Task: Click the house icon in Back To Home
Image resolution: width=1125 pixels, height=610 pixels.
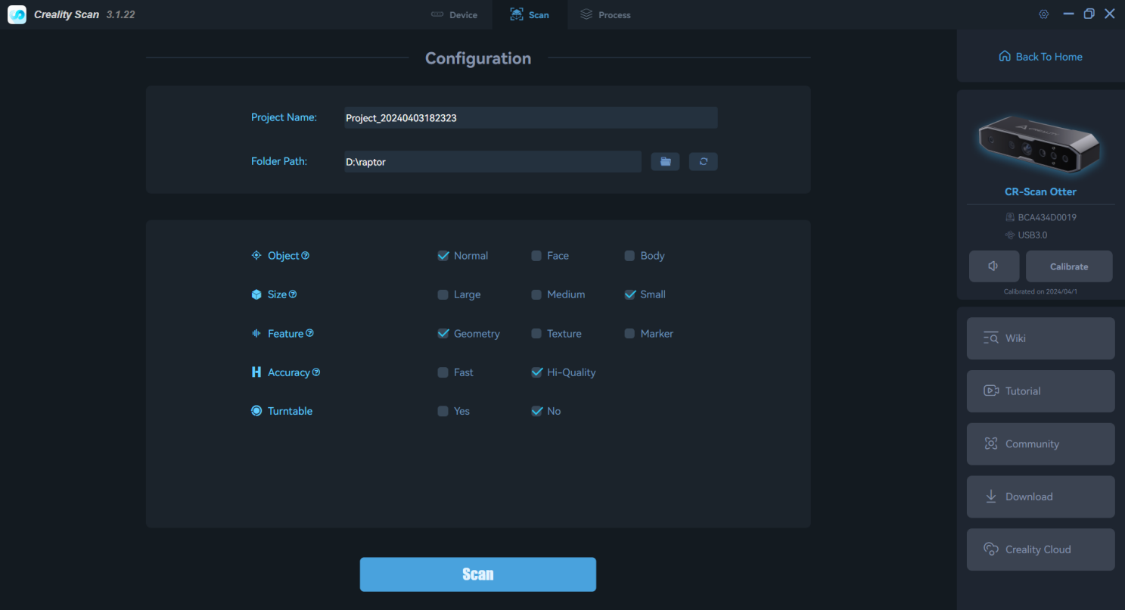Action: 1005,57
